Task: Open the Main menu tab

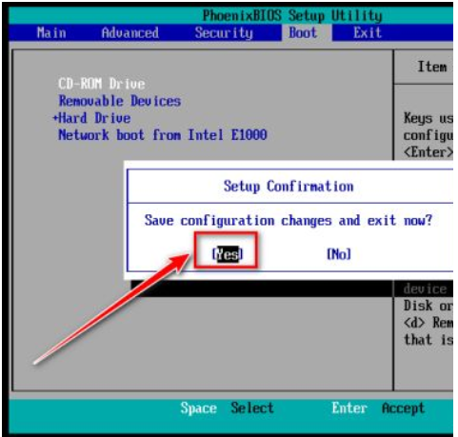Action: pos(51,33)
